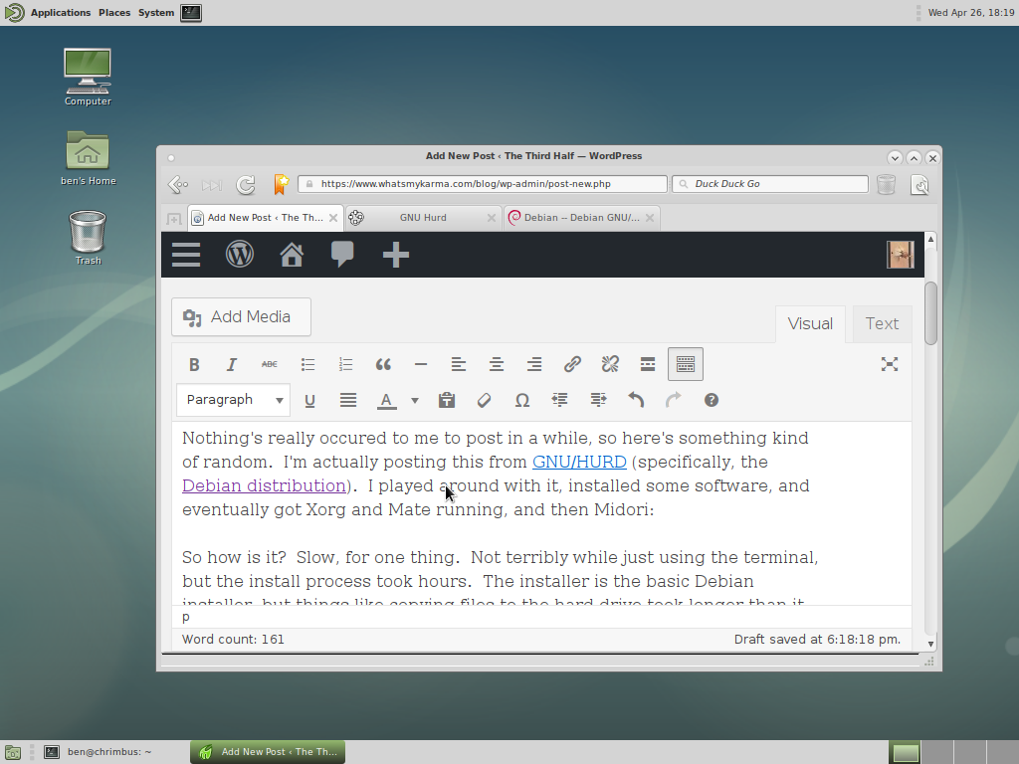This screenshot has width=1019, height=764.
Task: Clear formatting with eraser icon
Action: tap(485, 400)
